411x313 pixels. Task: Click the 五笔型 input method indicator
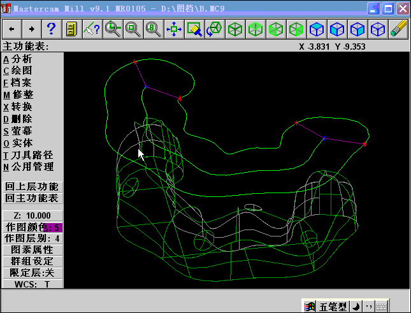click(333, 306)
